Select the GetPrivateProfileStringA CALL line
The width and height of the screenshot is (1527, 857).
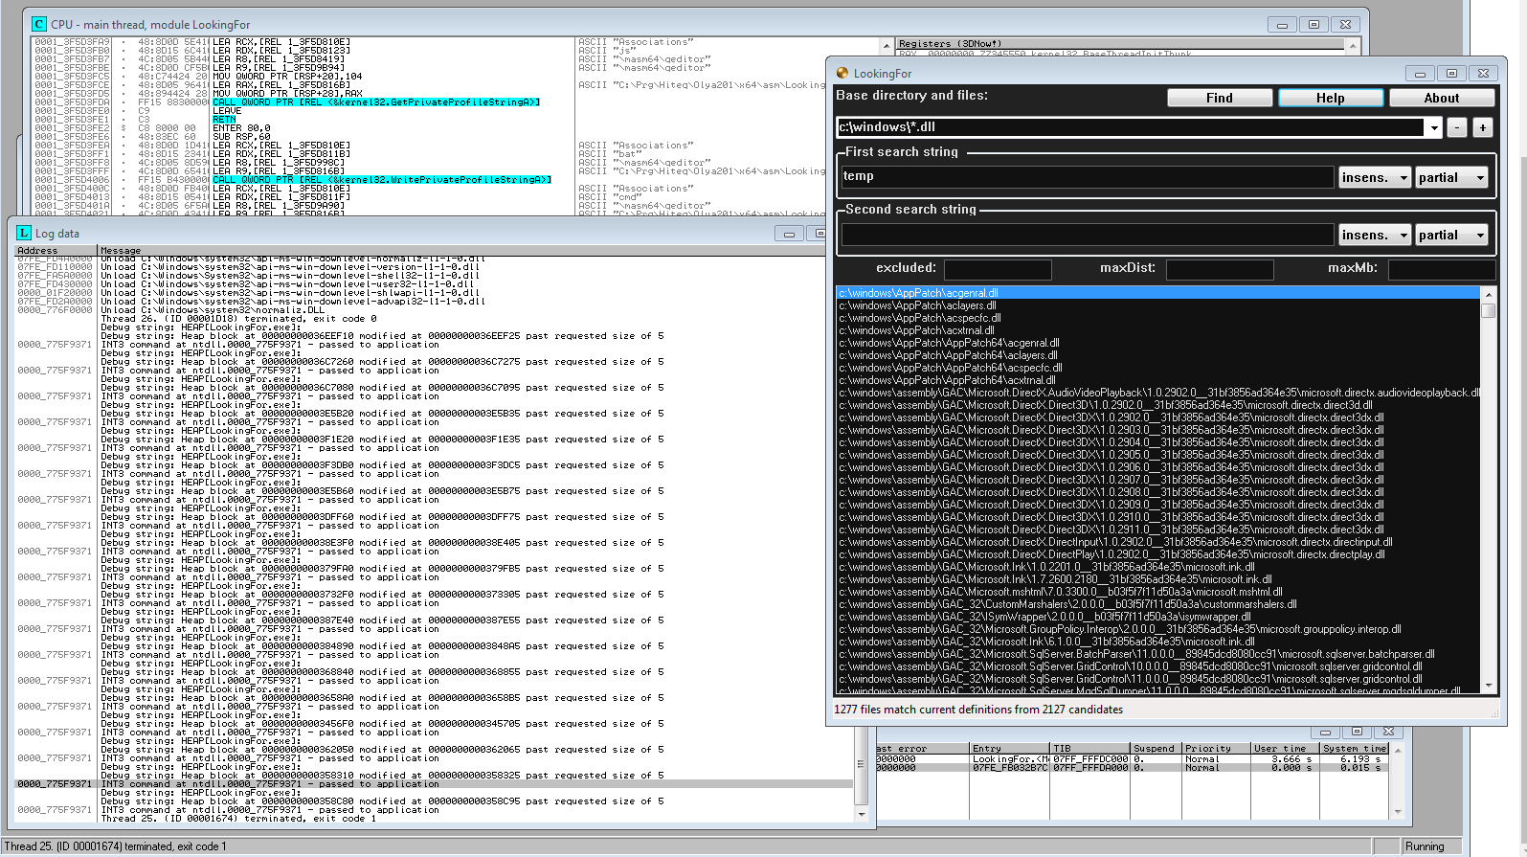pos(376,102)
